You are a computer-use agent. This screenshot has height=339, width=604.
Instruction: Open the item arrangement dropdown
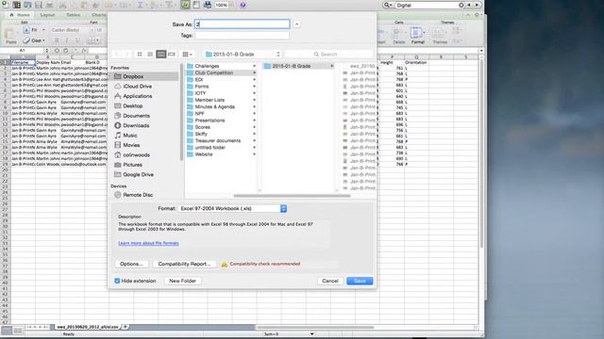point(187,55)
